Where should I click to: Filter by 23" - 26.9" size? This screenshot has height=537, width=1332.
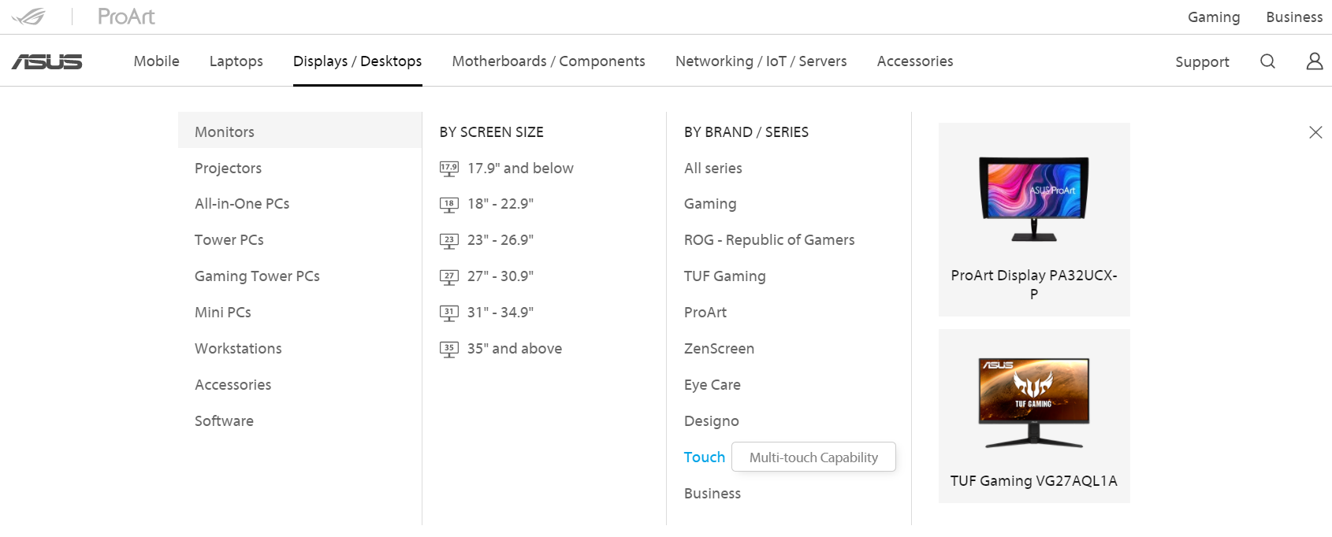tap(500, 240)
